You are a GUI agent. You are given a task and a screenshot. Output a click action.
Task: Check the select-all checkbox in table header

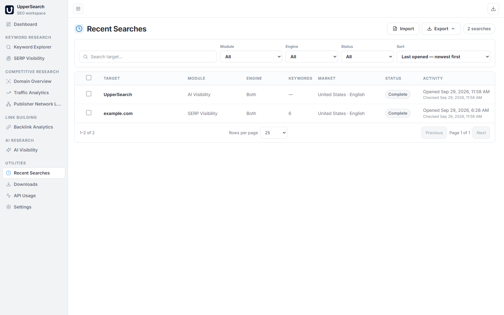tap(89, 78)
